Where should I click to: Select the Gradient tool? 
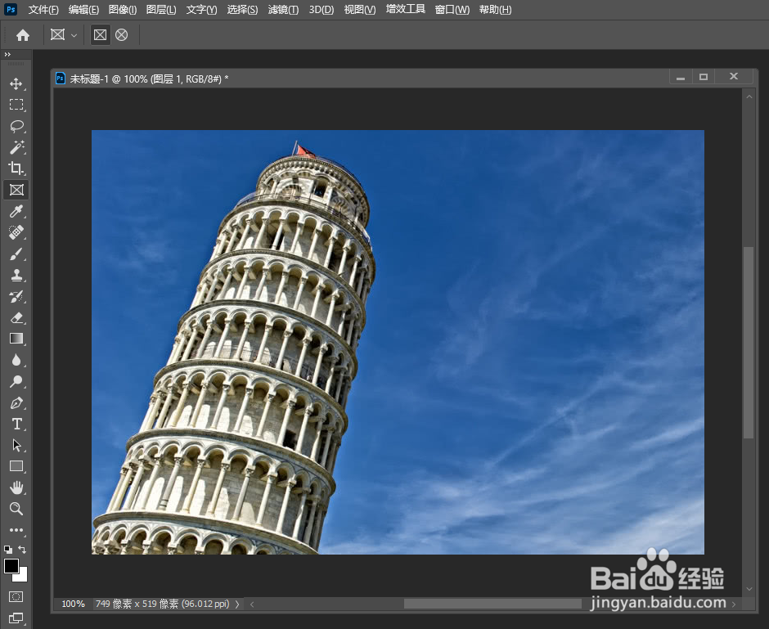[16, 339]
